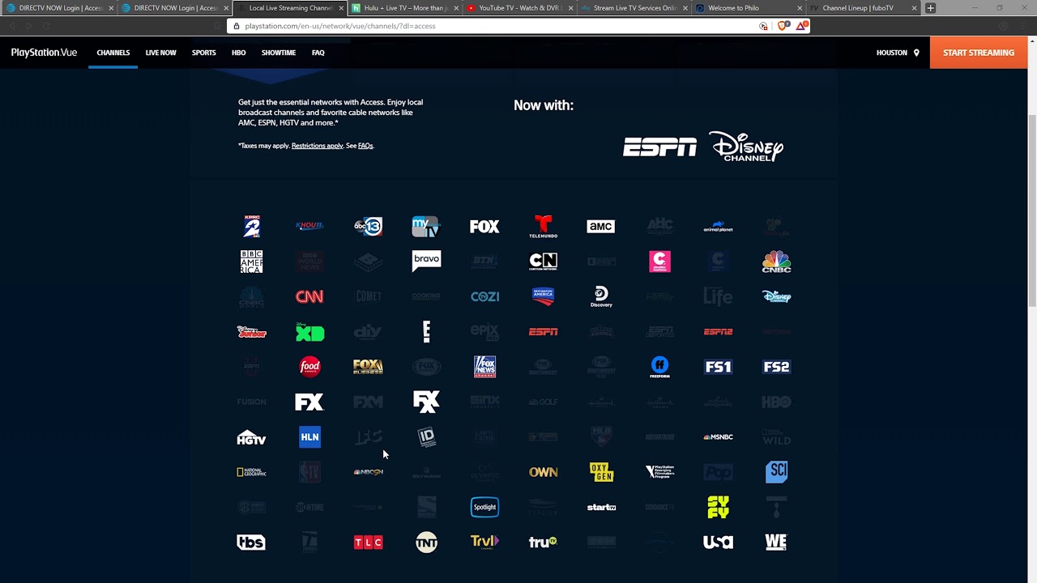The image size is (1037, 583).
Task: Click the Investigation Discovery ID logo
Action: pos(426,436)
